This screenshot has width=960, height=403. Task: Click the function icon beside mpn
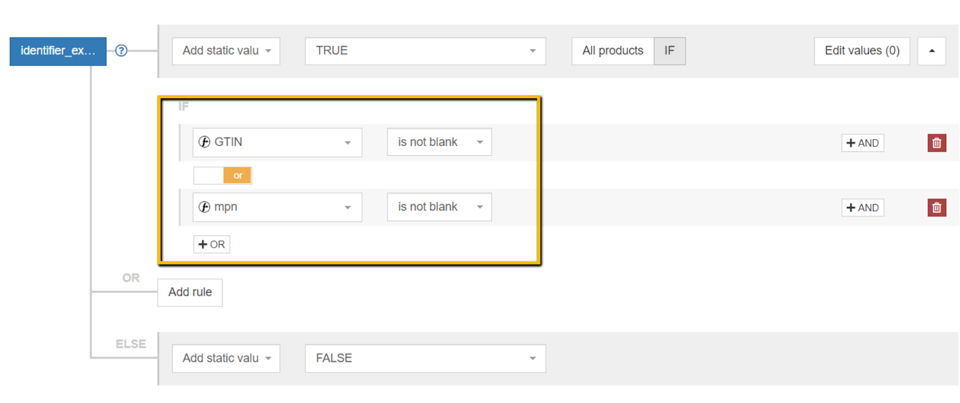pos(205,207)
